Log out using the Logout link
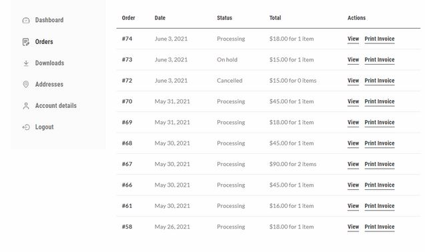The width and height of the screenshot is (425, 252). [45, 127]
